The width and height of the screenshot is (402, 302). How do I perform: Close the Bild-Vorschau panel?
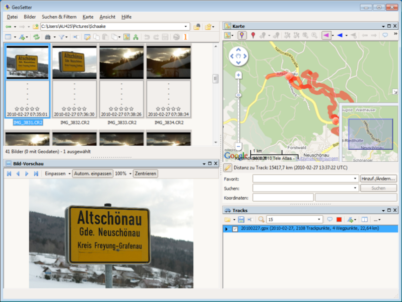tap(216, 163)
